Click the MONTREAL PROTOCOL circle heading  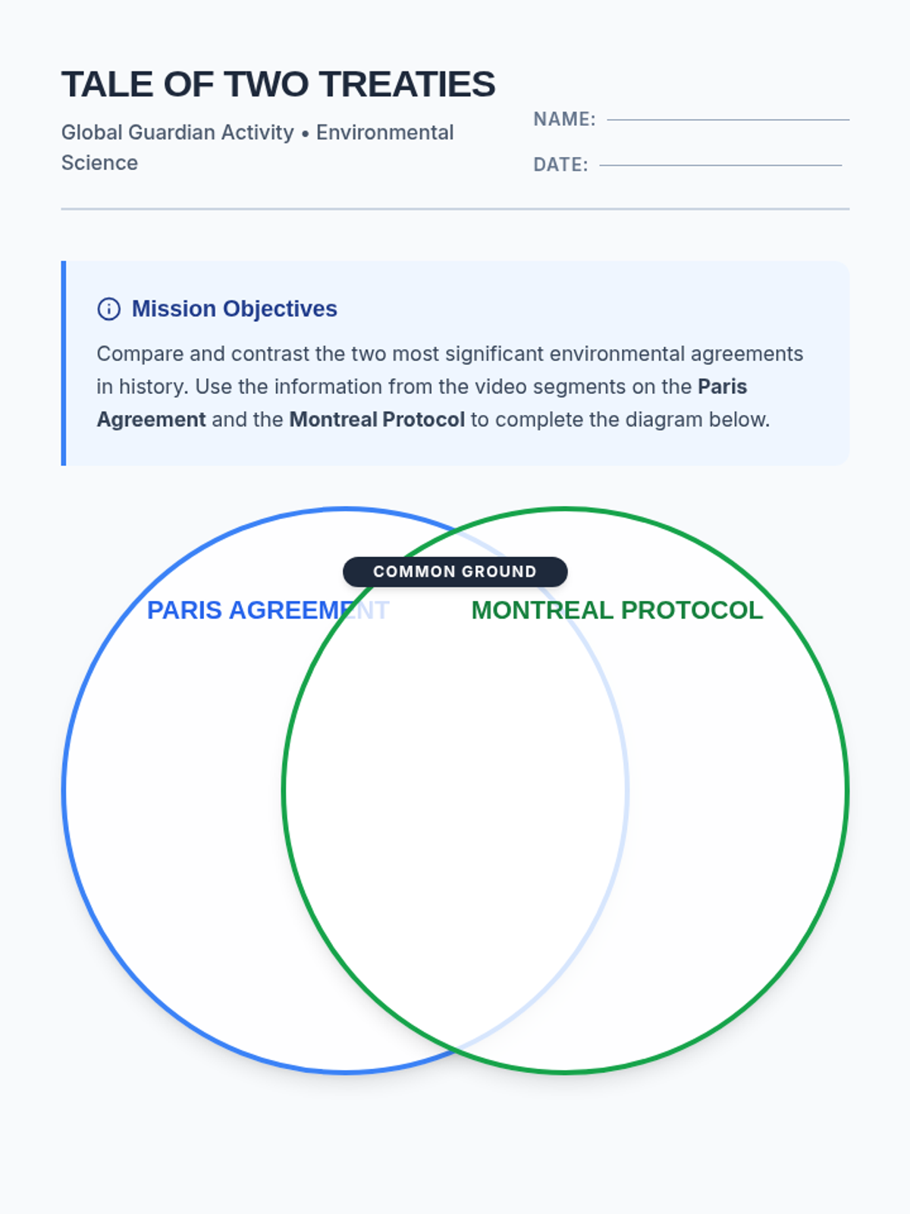click(x=617, y=610)
